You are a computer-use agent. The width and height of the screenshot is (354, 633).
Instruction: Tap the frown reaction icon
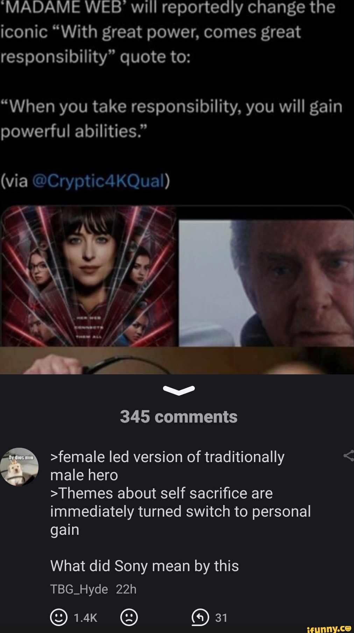129,617
